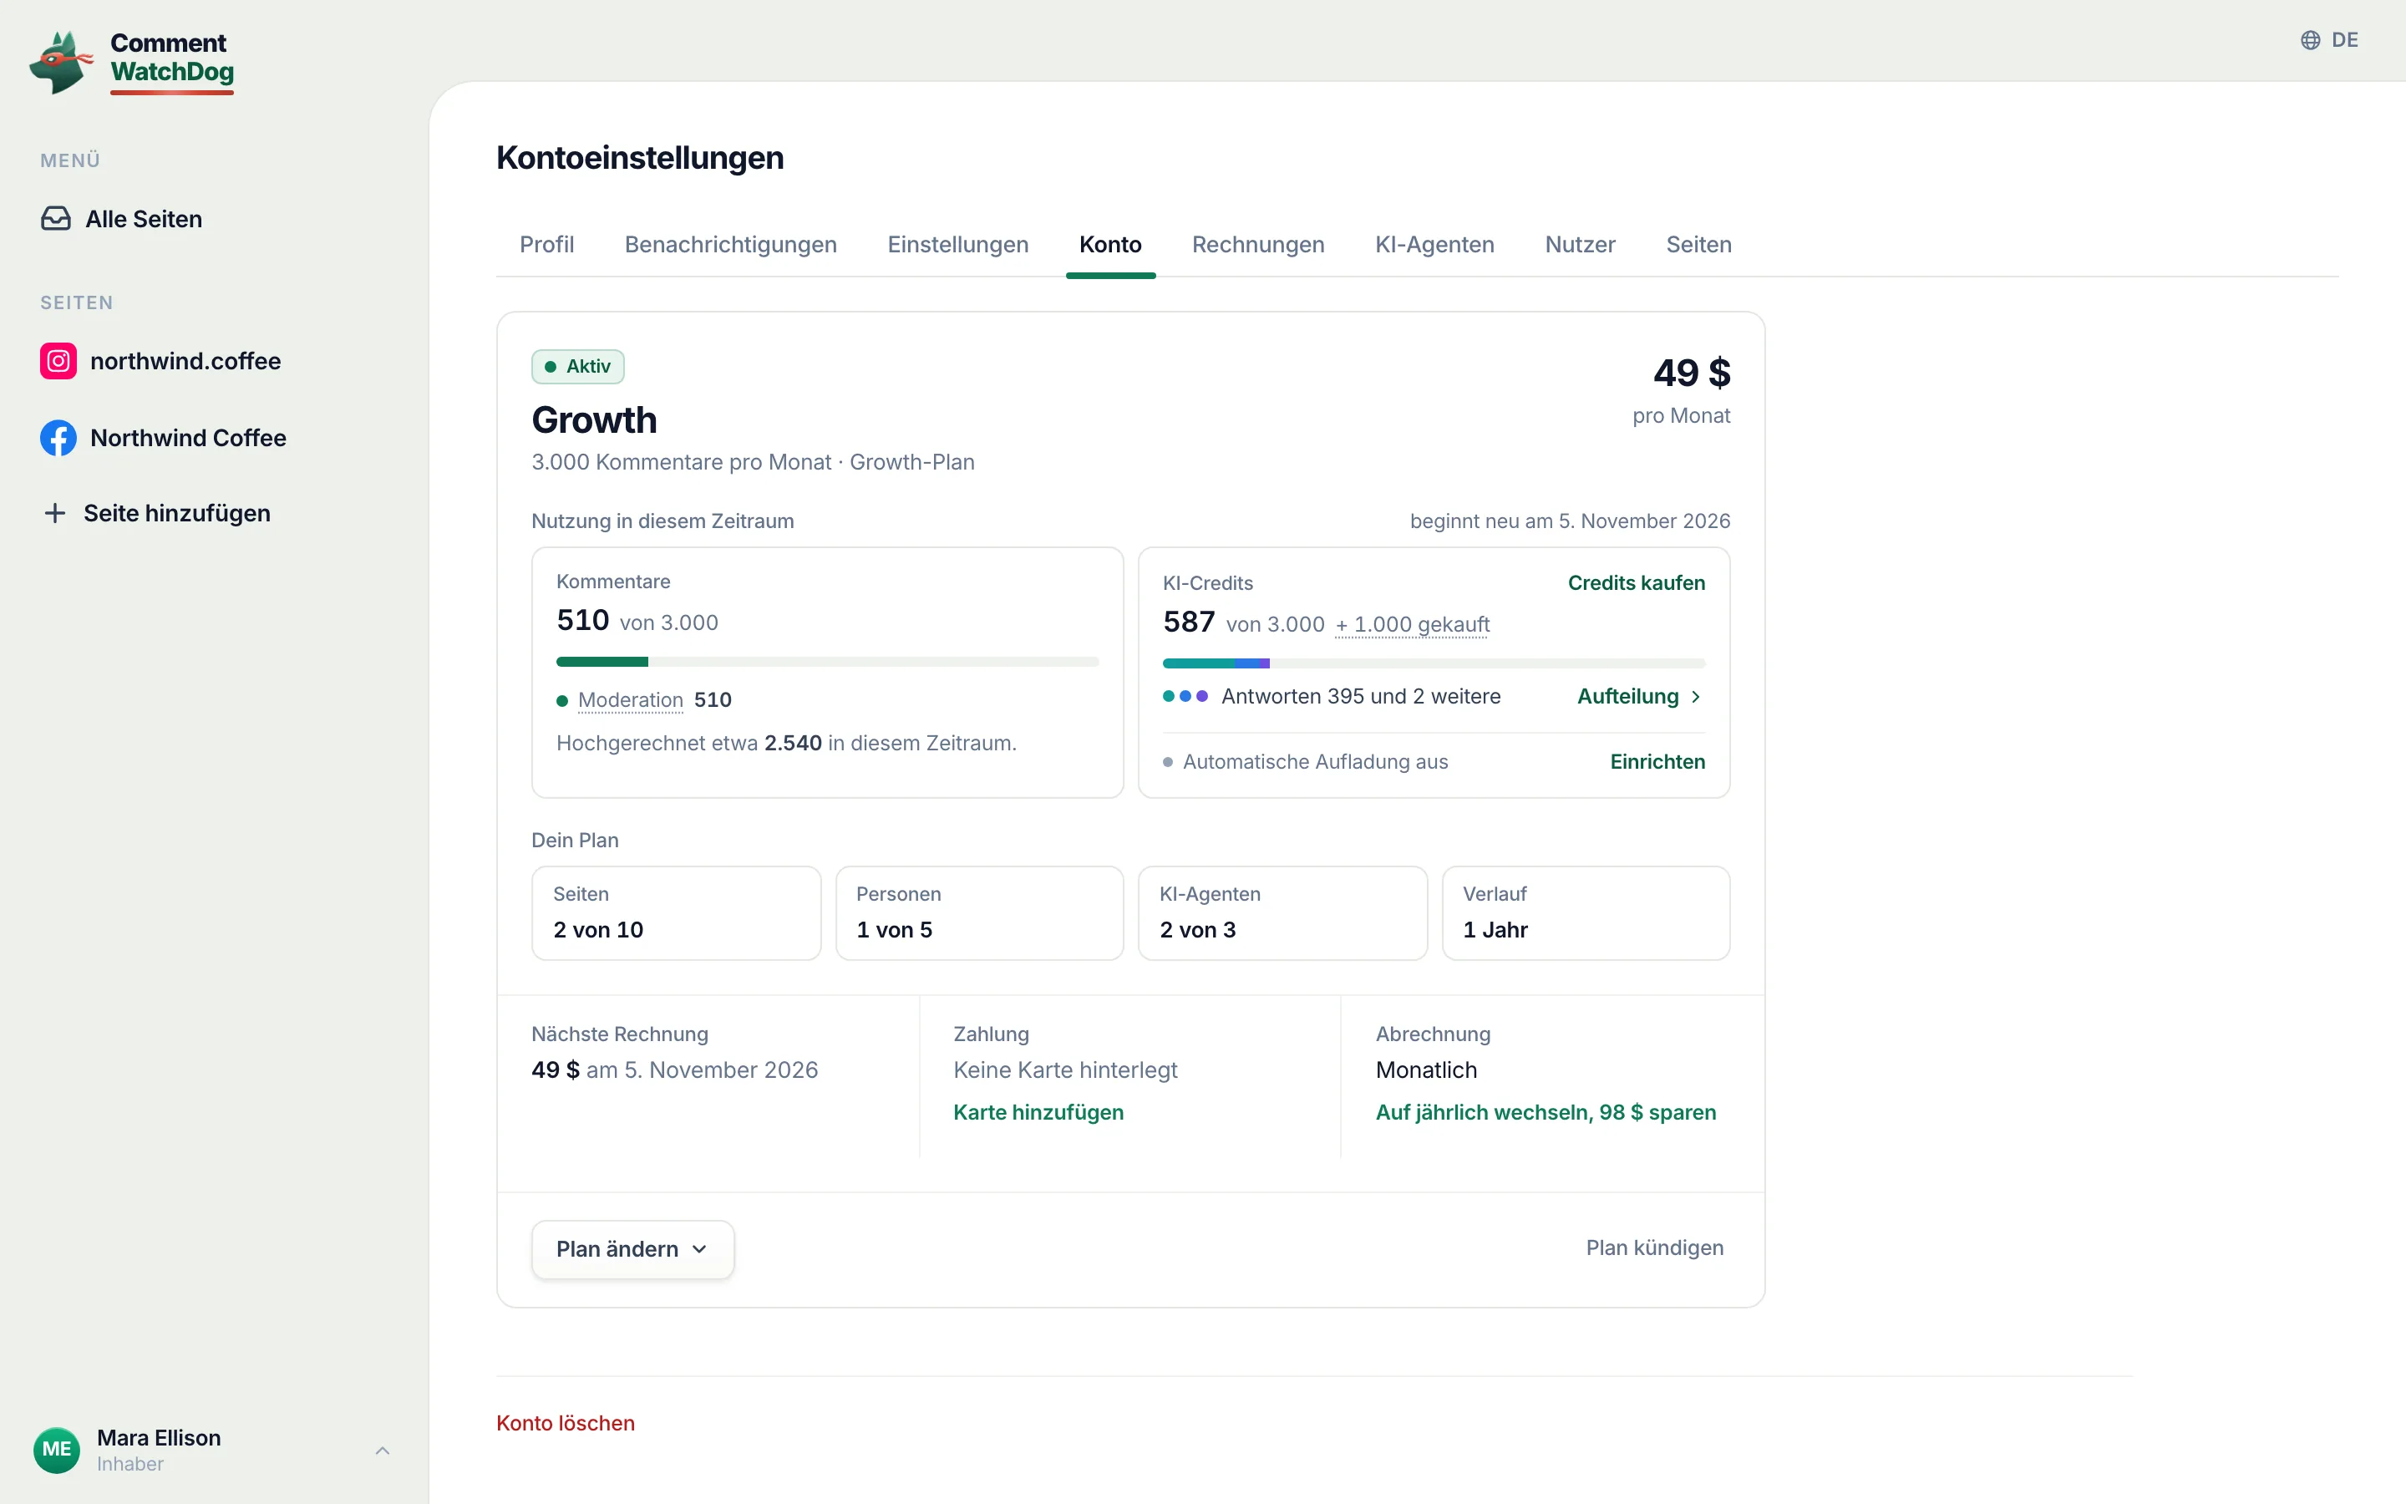The image size is (2406, 1504).
Task: Switch to the Rechnungen tab
Action: [x=1257, y=245]
